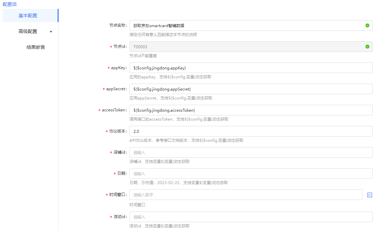Click the expression icon beside 时间窗口 field
The width and height of the screenshot is (379, 231).
[x=370, y=195]
